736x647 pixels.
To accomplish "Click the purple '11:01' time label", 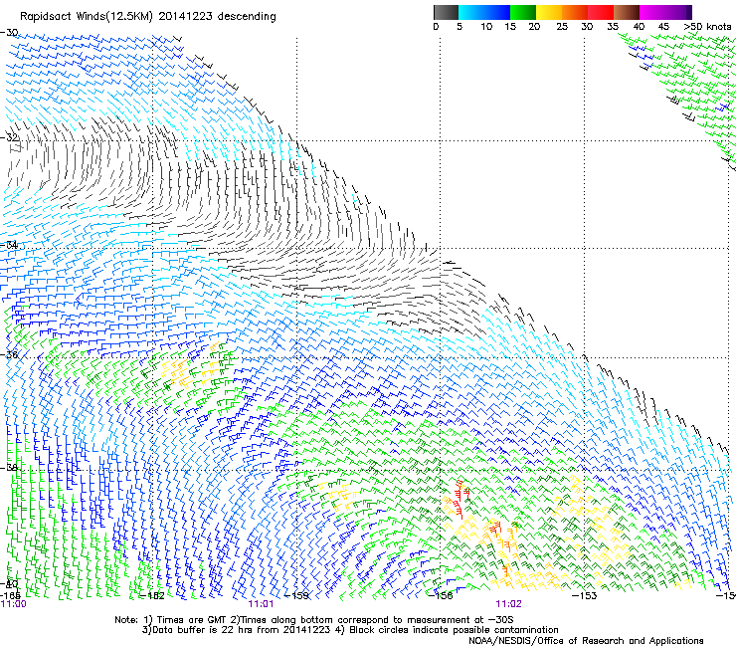I will coord(261,604).
